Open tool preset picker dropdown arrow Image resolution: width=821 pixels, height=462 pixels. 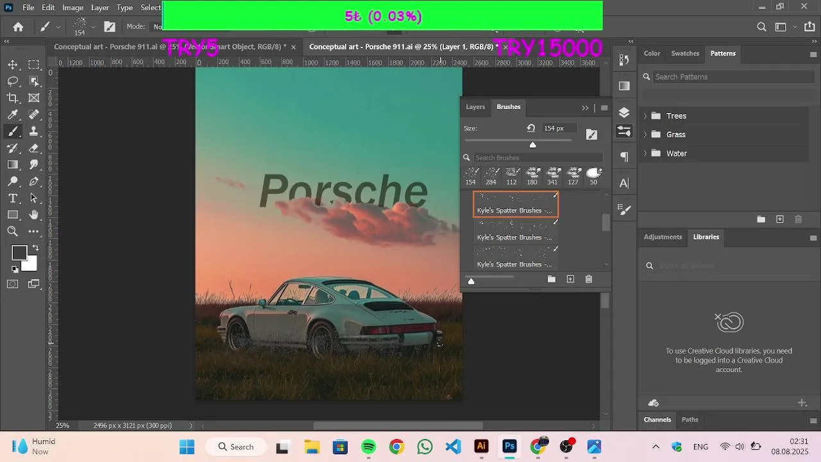[x=58, y=27]
